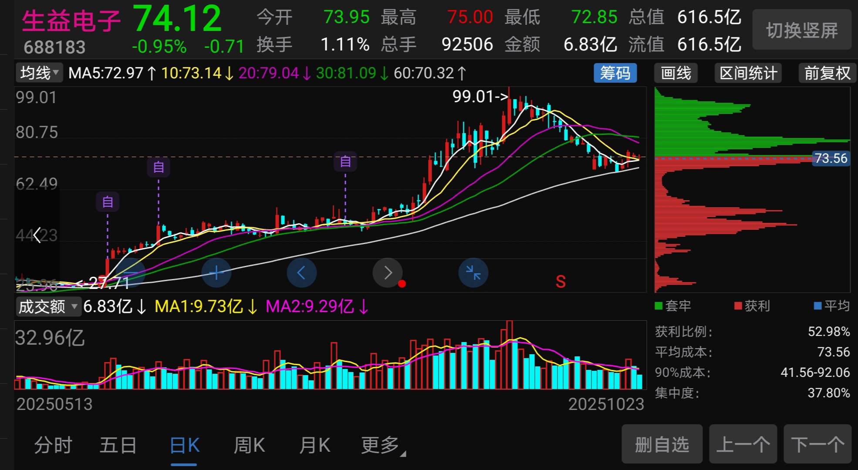Click the collapse arrows chart icon
Viewport: 858px width, 470px height.
[473, 273]
